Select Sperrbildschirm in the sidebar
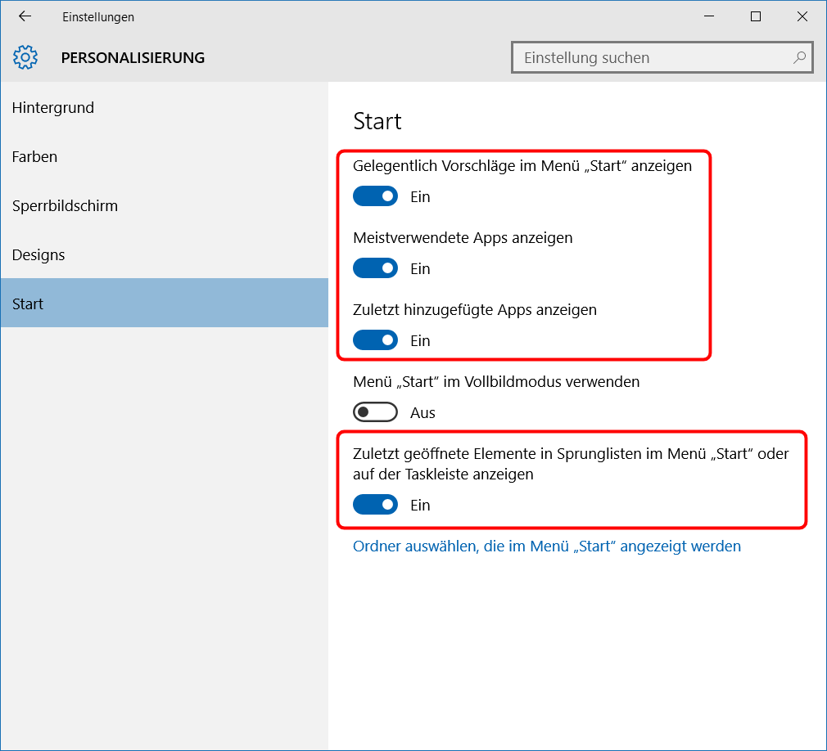This screenshot has width=827, height=751. [65, 205]
